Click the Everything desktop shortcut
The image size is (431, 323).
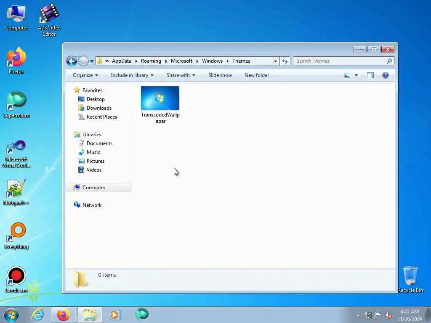coord(16,236)
